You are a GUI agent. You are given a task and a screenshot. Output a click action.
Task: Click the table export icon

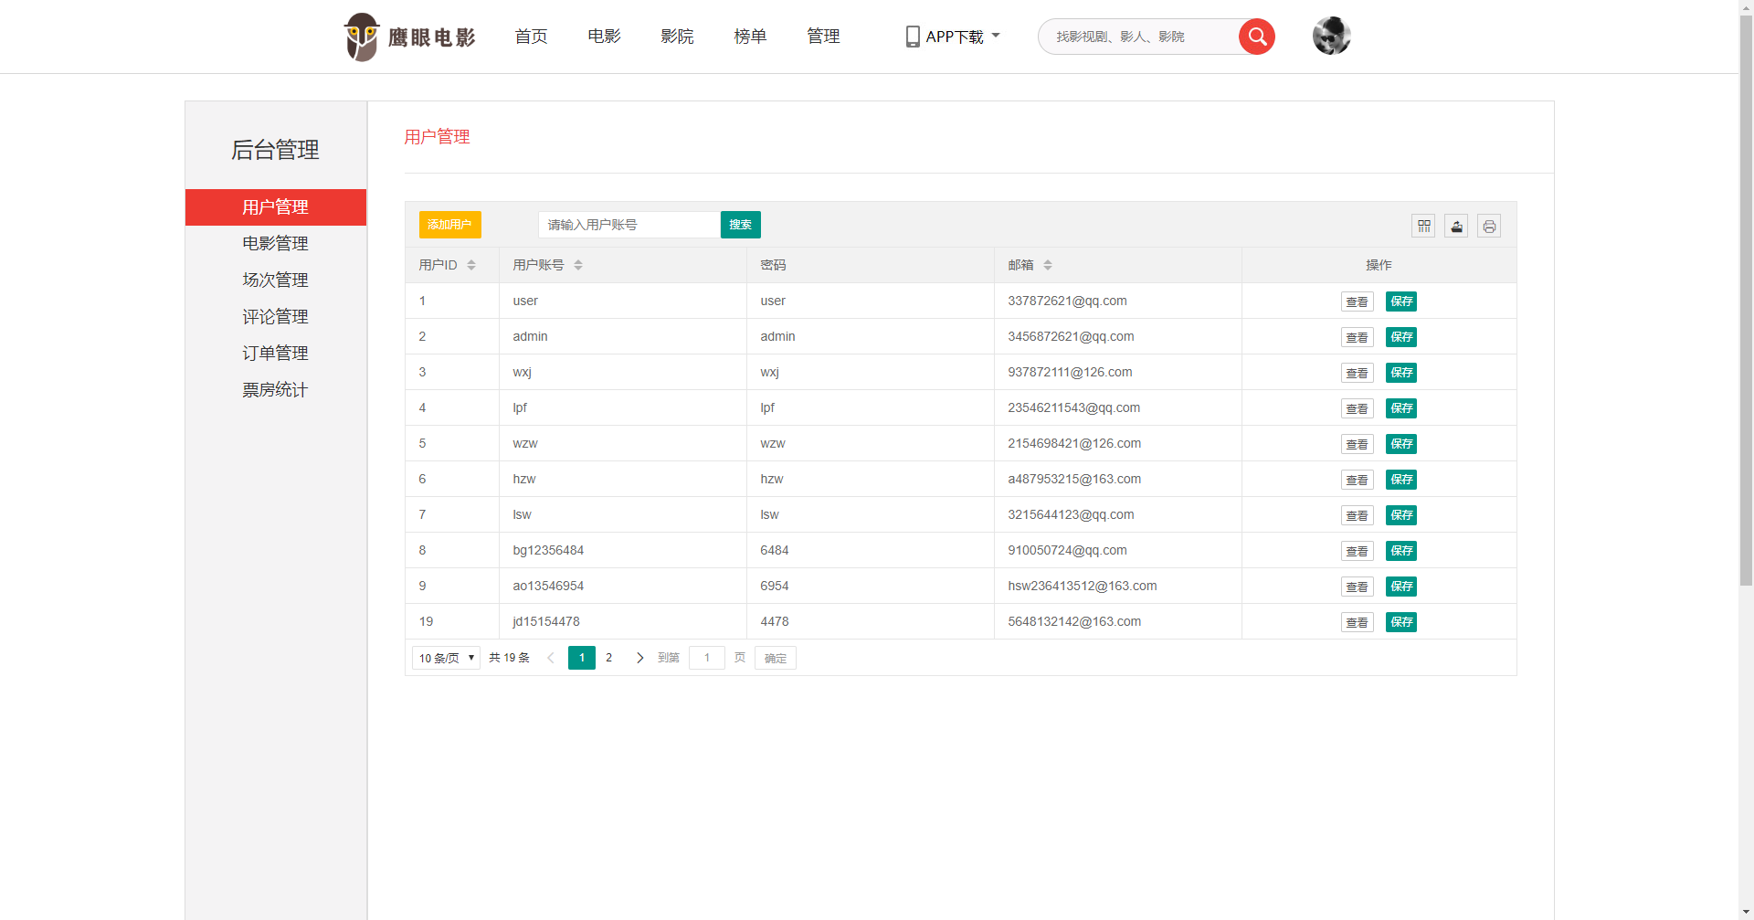[x=1456, y=226]
